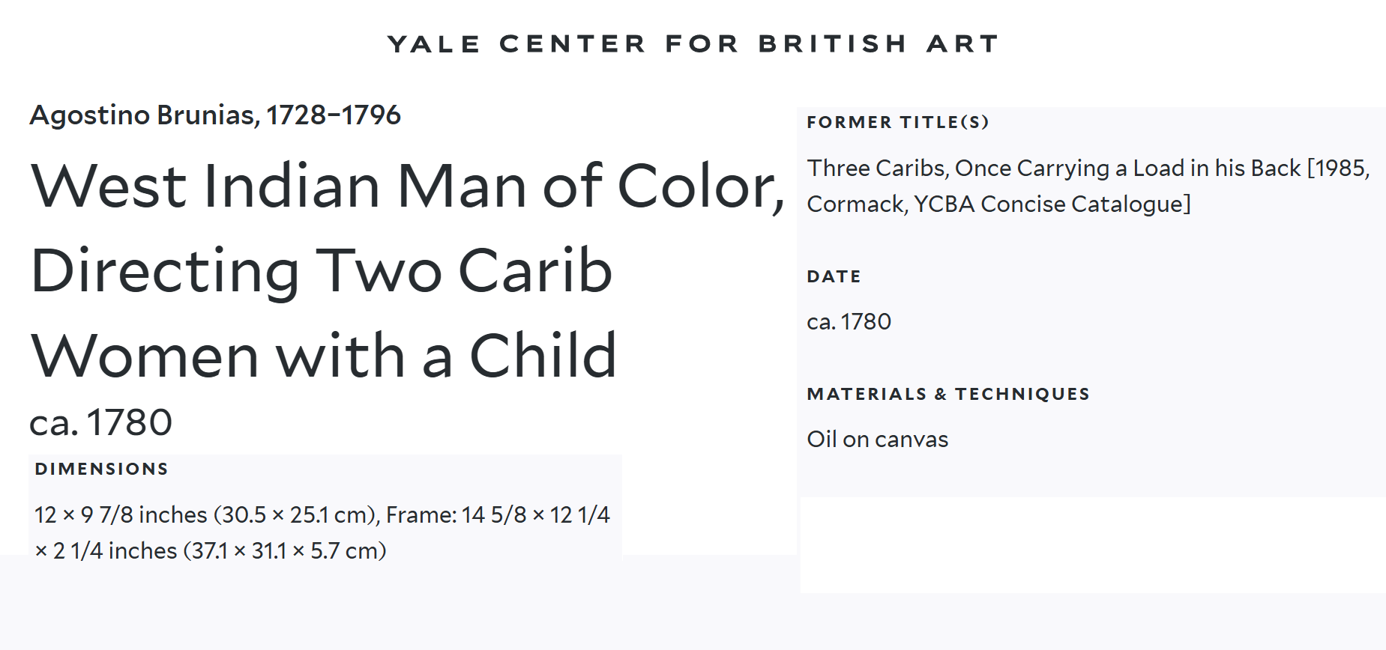The height and width of the screenshot is (650, 1386).
Task: Open the Agostino Brunias artist link
Action: (215, 115)
